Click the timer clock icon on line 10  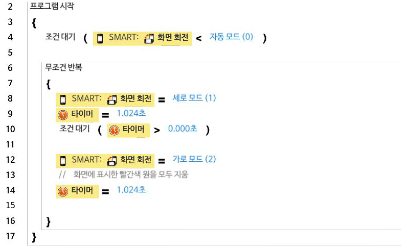point(115,130)
